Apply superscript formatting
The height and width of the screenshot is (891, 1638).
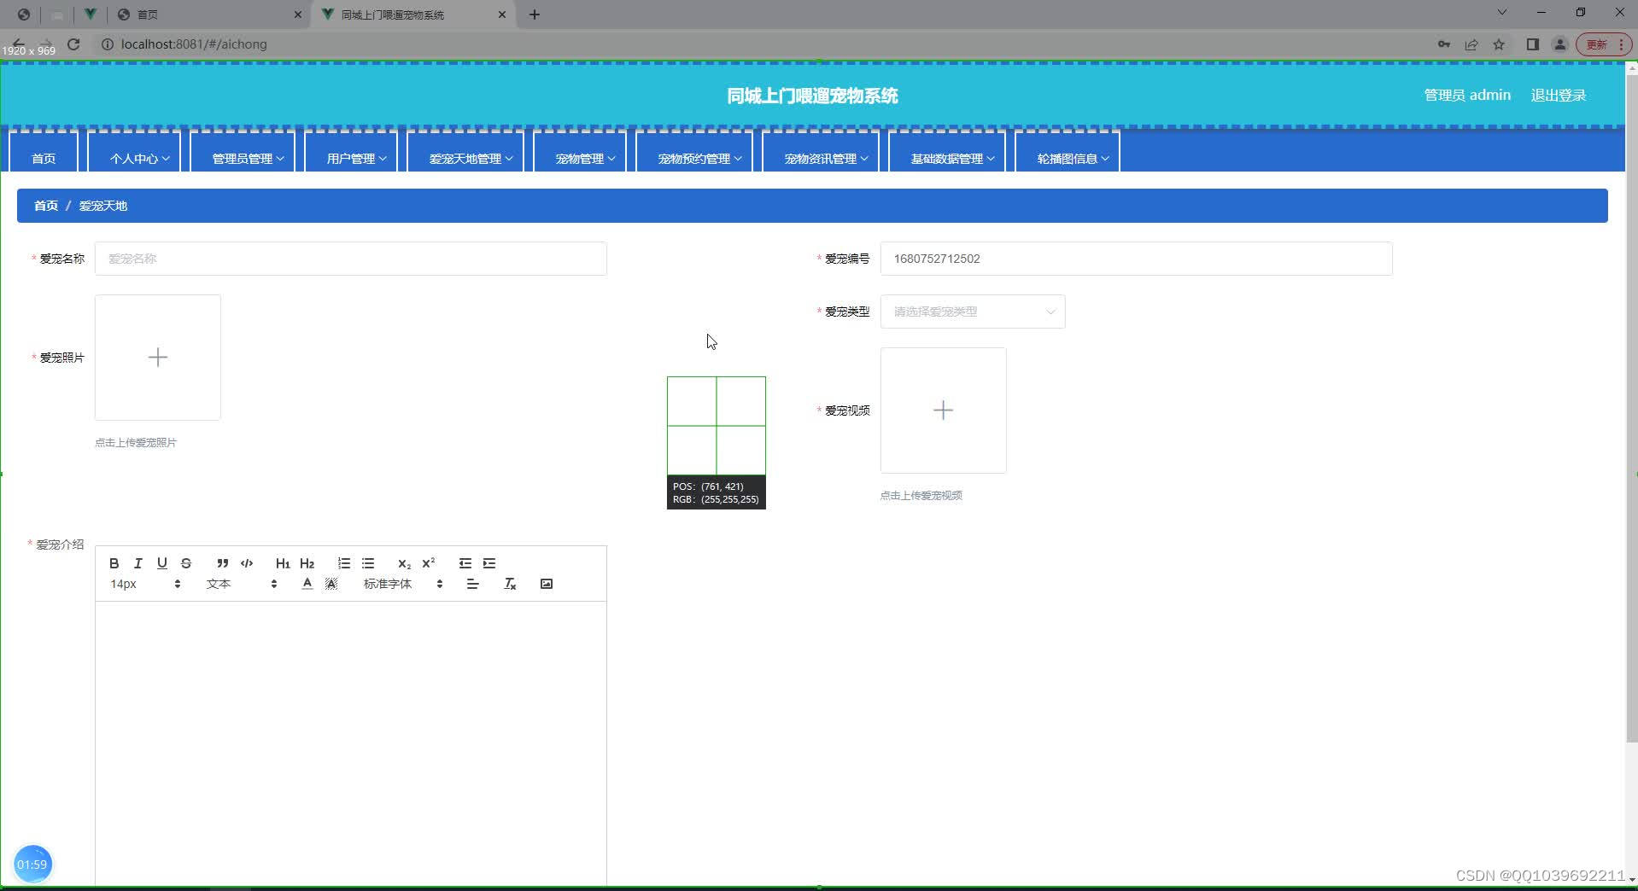429,563
